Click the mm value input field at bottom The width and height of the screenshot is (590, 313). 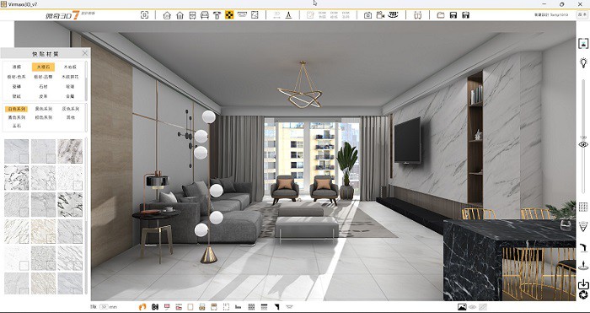click(x=105, y=307)
